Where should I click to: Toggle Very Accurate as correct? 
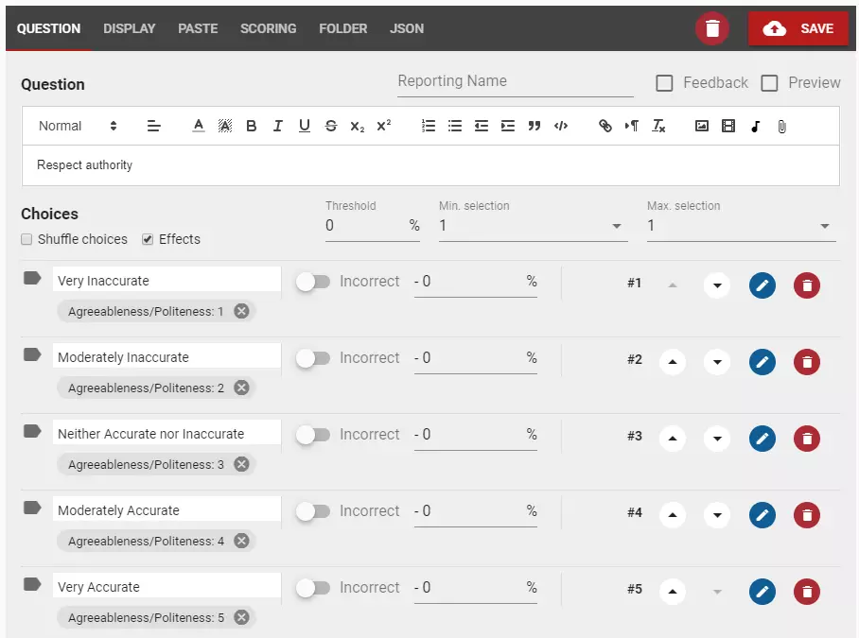[x=313, y=588]
